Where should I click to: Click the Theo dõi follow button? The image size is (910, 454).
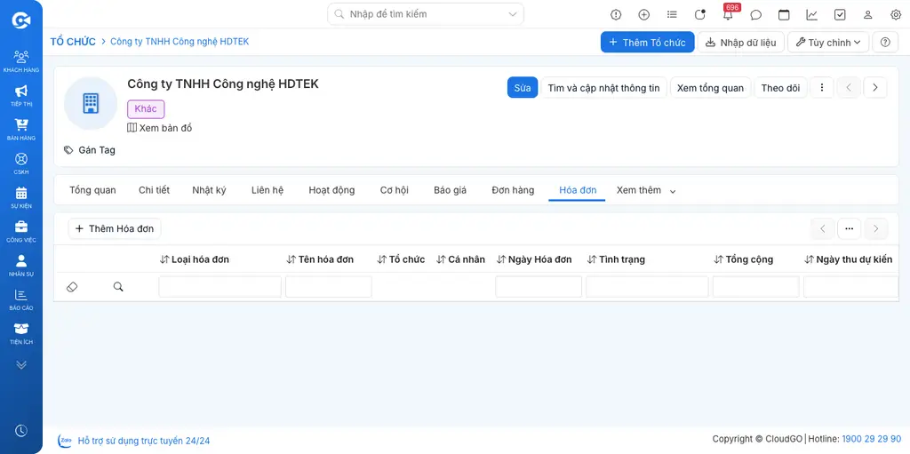(780, 88)
